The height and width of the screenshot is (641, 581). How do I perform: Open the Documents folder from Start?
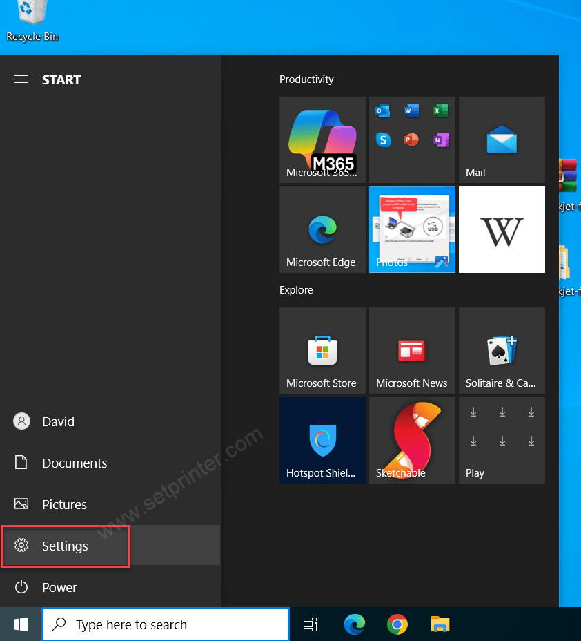tap(110, 463)
